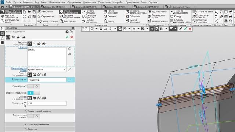Select Элемент выдавливания extrude tool in ribbon
Screen dimensions: 235x132
(70, 12)
